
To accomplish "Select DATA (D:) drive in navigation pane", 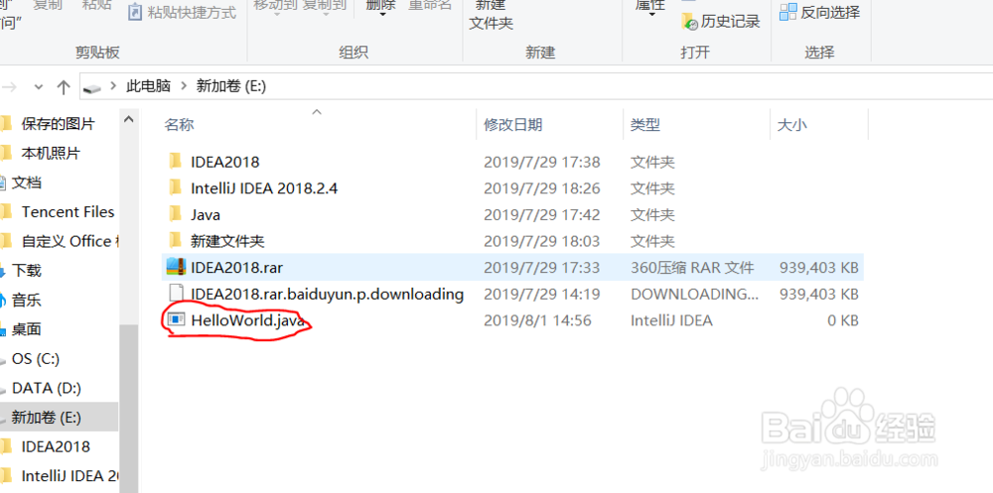I will pos(47,388).
